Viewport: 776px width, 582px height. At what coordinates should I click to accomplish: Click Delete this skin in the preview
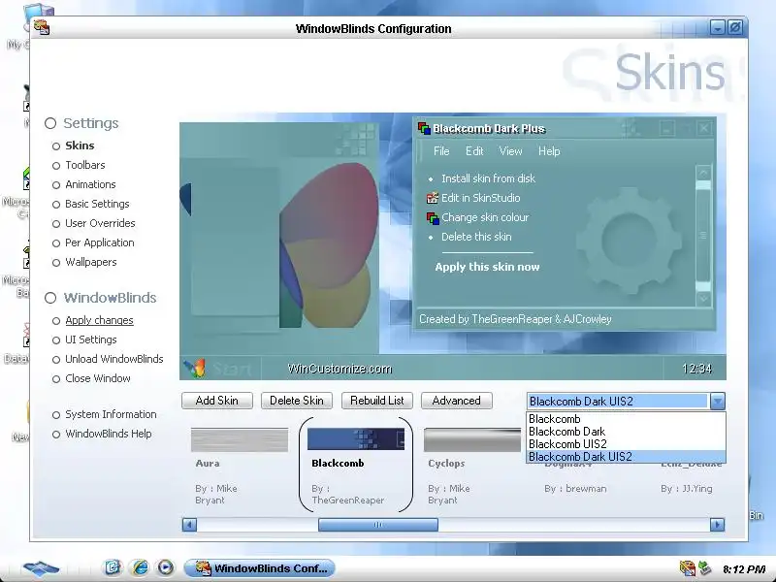click(x=476, y=237)
